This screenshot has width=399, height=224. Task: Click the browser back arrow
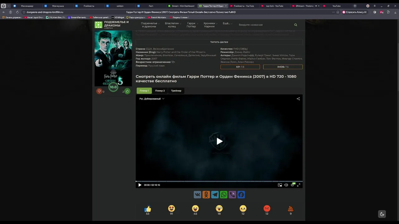[4, 12]
